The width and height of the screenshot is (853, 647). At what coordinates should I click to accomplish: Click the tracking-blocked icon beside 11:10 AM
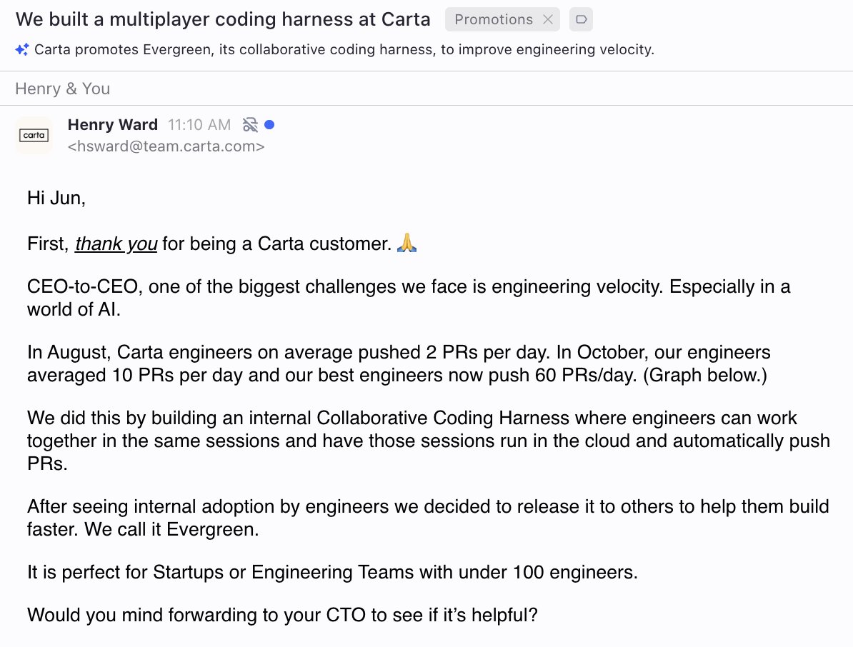(250, 125)
